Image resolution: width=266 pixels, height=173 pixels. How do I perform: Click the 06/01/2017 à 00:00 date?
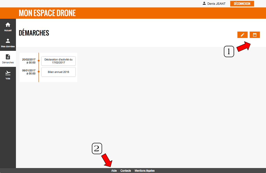tap(29, 72)
